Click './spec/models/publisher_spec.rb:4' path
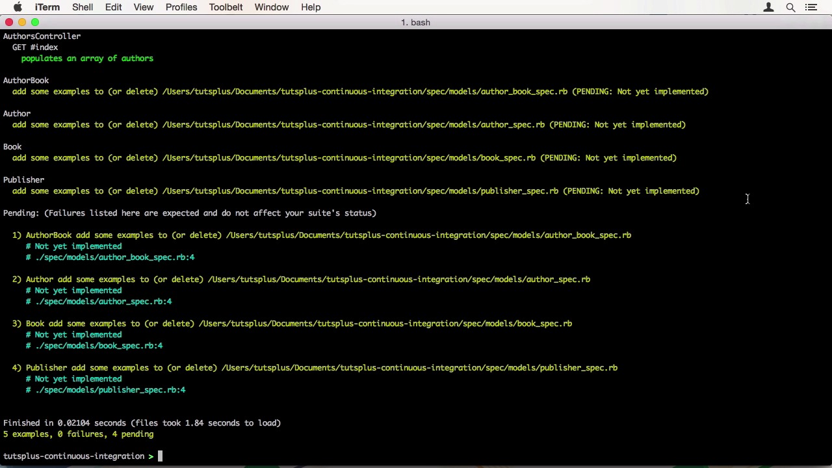Image resolution: width=832 pixels, height=468 pixels. click(x=110, y=390)
